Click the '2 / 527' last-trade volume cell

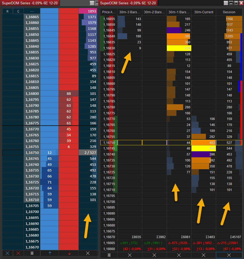click(x=88, y=153)
